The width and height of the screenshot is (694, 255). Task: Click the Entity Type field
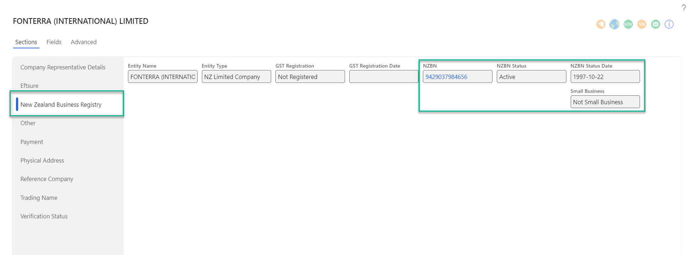tap(236, 76)
